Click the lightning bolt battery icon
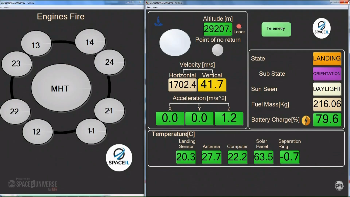The height and width of the screenshot is (197, 350). [306, 120]
